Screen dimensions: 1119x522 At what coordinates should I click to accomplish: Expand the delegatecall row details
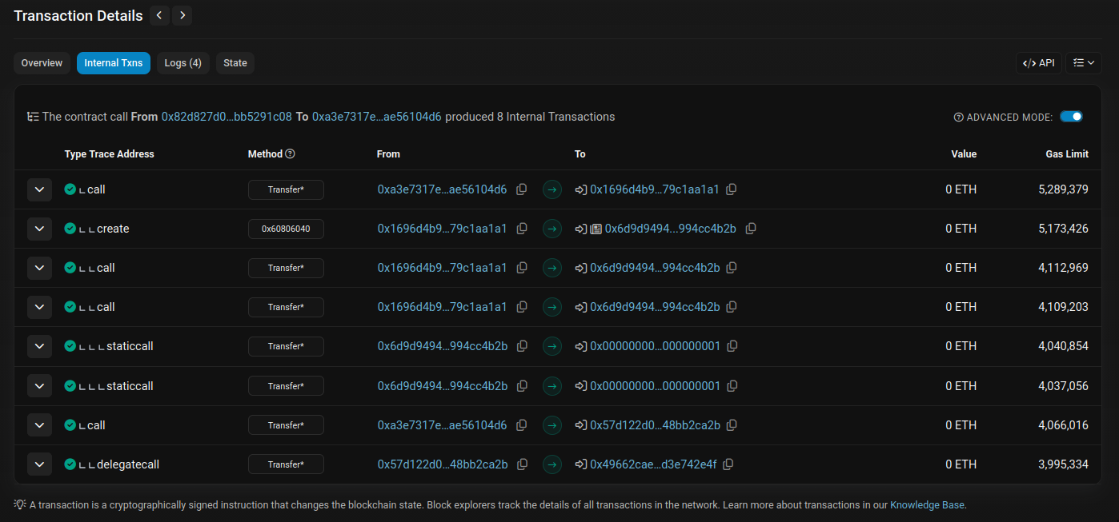pos(40,464)
